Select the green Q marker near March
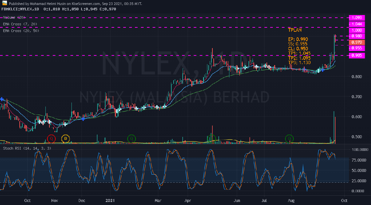Screen dimensions: 371x205 click(x=132, y=138)
